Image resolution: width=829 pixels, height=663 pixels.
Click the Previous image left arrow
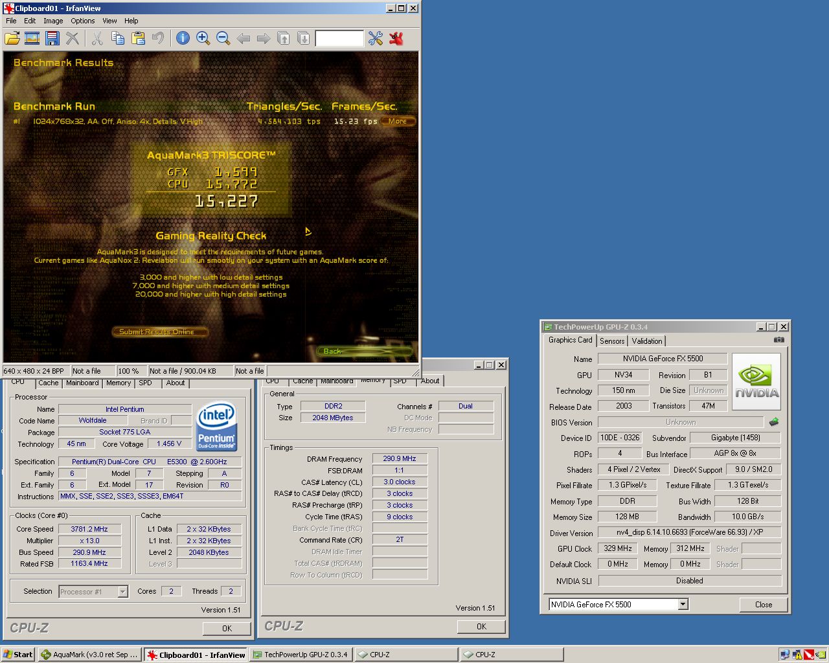click(x=244, y=38)
